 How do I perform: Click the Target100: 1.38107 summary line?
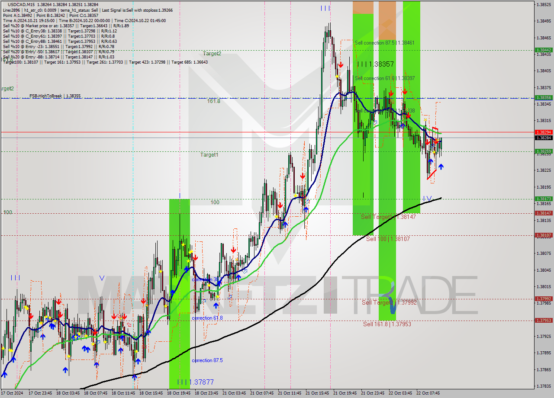click(x=105, y=62)
